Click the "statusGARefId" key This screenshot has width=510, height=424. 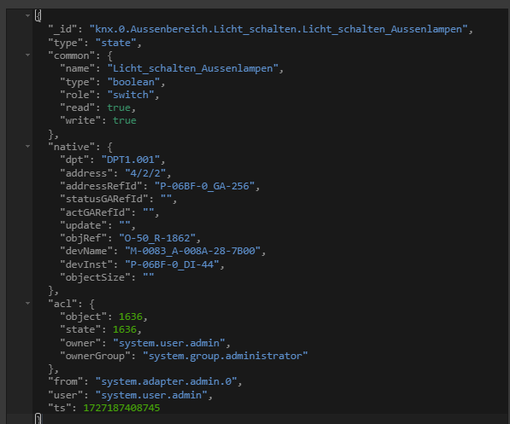[x=104, y=199]
